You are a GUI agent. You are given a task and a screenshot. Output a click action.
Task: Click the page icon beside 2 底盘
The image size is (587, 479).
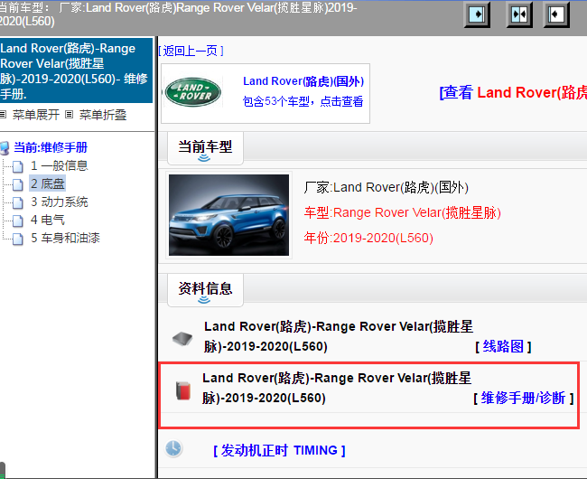tap(17, 184)
